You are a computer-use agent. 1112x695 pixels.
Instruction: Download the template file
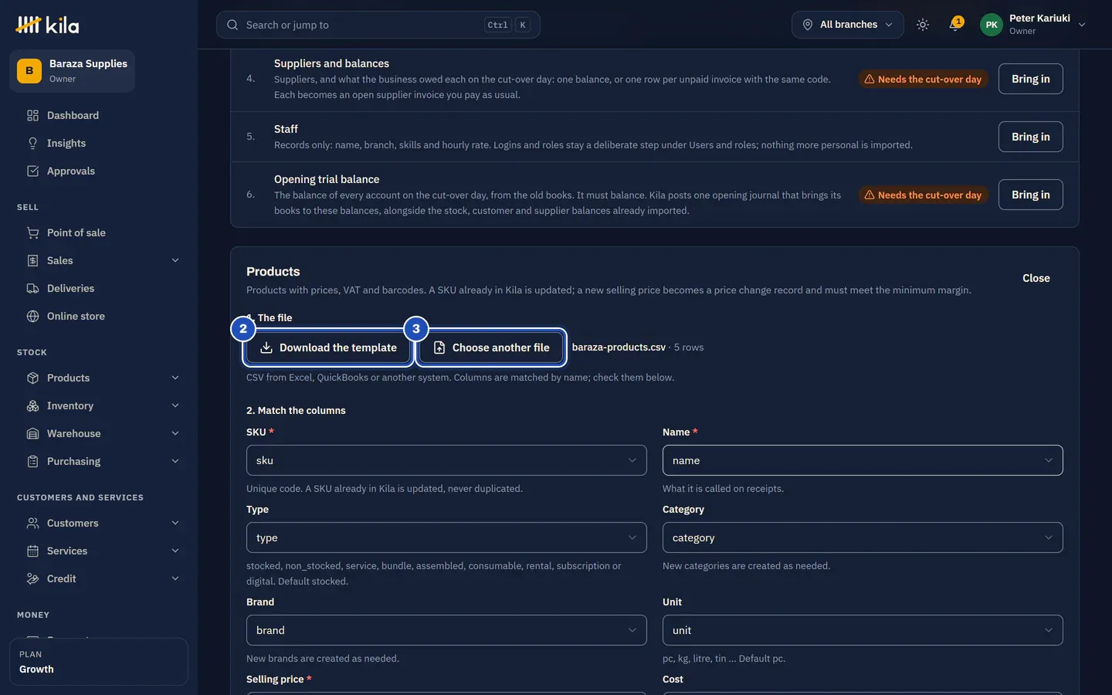[328, 347]
